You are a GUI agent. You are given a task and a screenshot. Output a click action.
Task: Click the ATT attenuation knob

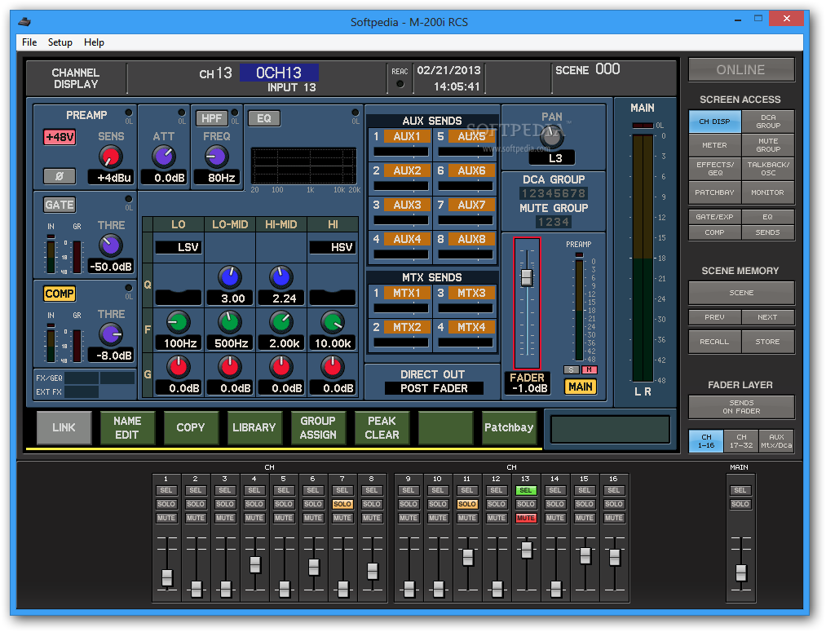(x=164, y=157)
